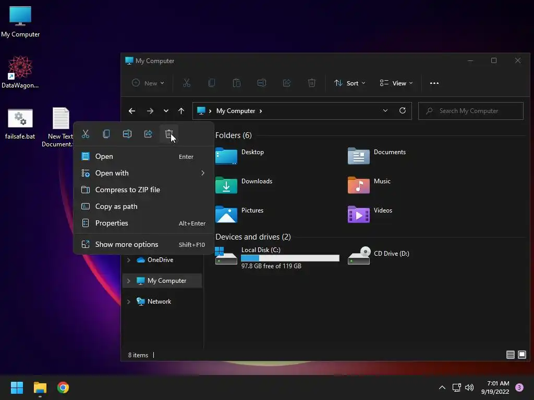Viewport: 534px width, 400px height.
Task: Open the Downloads folder
Action: [244, 185]
